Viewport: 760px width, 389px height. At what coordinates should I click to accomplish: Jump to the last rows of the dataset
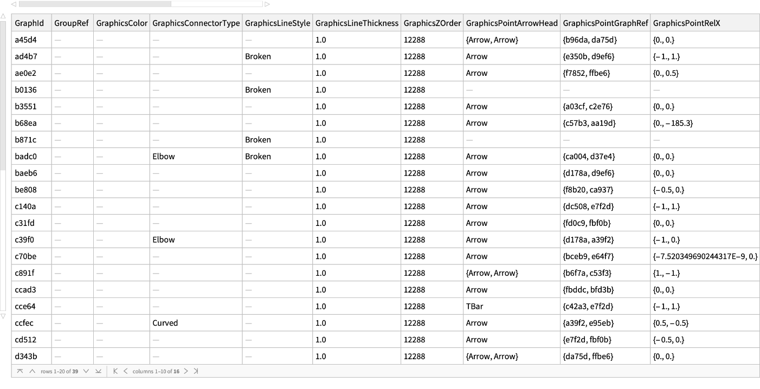(98, 371)
